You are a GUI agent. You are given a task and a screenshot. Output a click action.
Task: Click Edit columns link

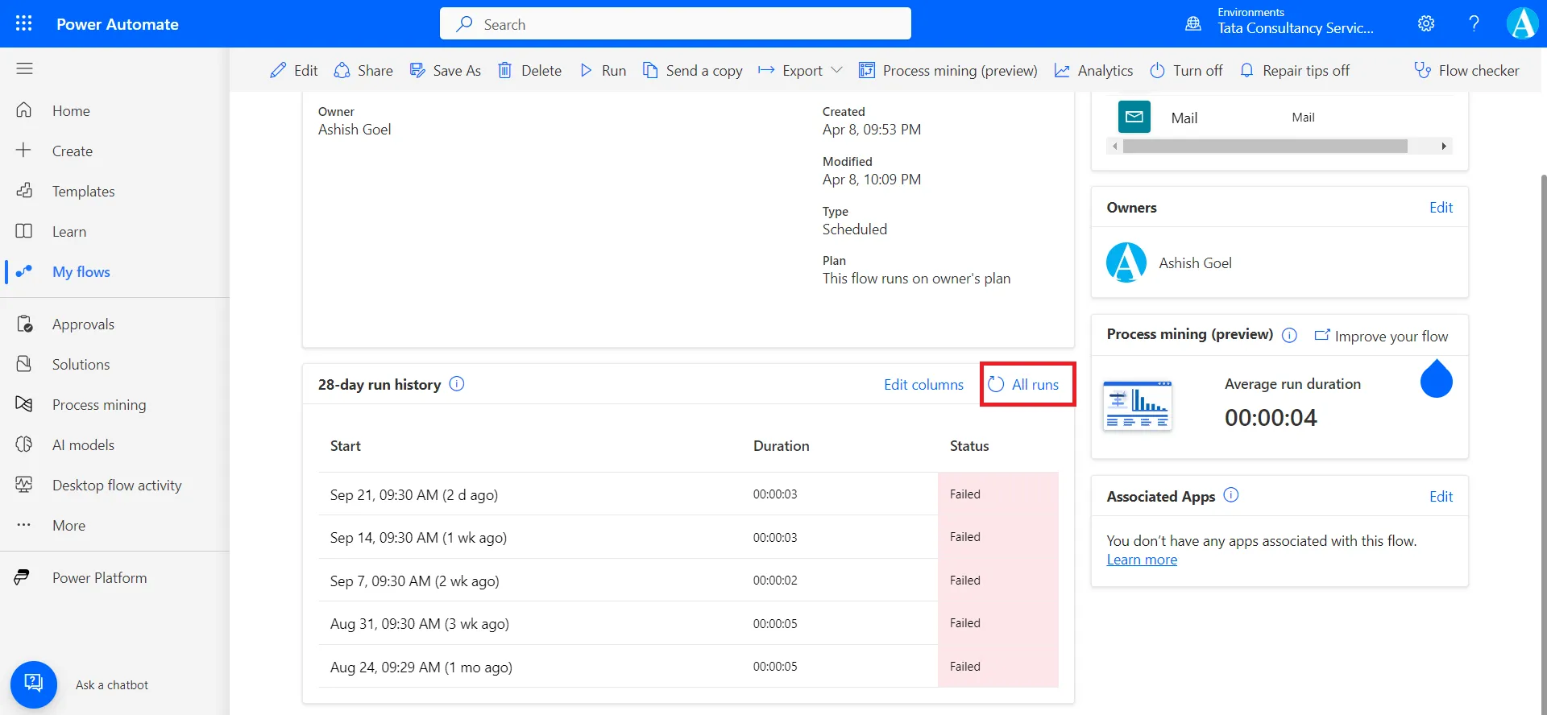(923, 384)
